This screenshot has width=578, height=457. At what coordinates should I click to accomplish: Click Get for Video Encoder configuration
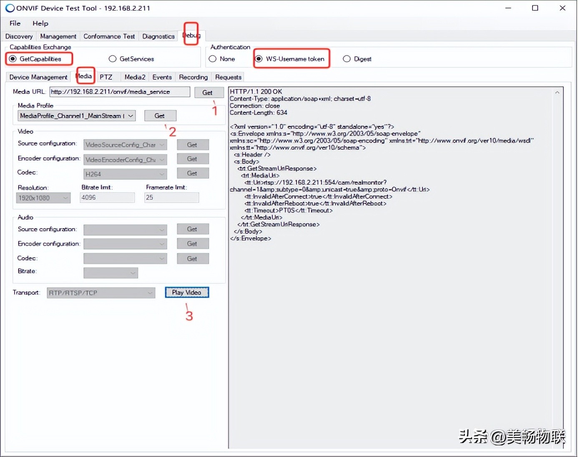(192, 159)
